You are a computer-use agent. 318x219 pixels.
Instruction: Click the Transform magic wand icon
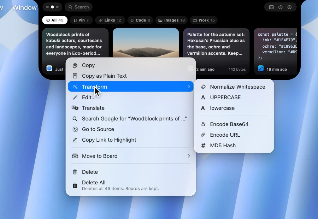pyautogui.click(x=75, y=87)
